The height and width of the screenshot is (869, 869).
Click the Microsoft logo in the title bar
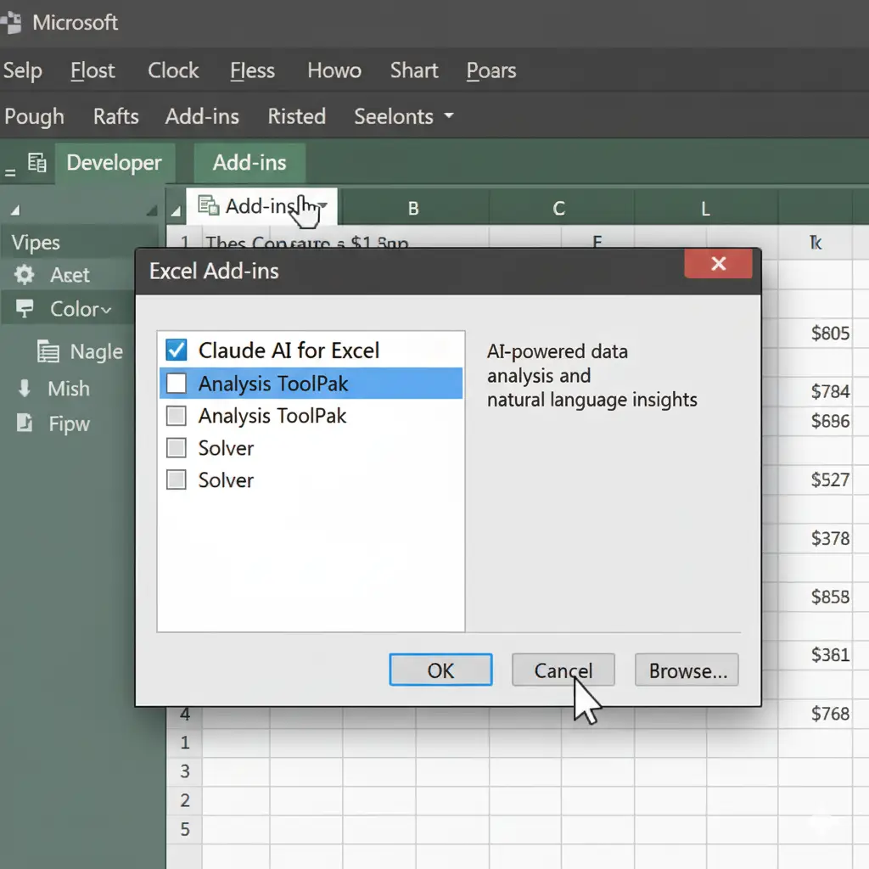tap(14, 20)
